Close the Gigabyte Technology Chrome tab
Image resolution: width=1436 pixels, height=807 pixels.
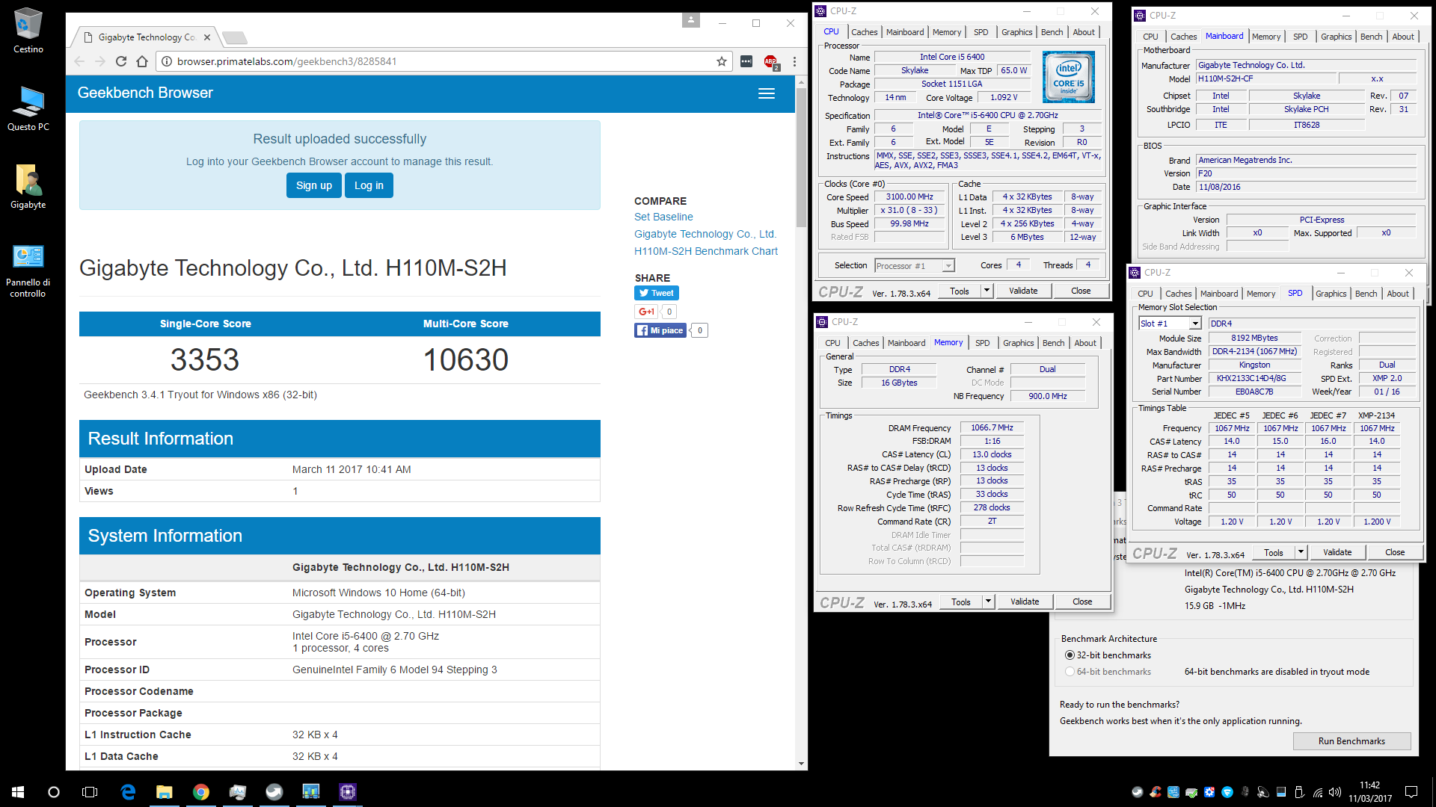pyautogui.click(x=207, y=37)
